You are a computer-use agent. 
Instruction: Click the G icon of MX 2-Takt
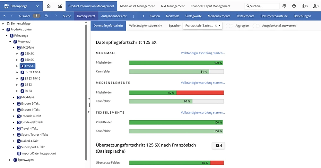point(19,48)
